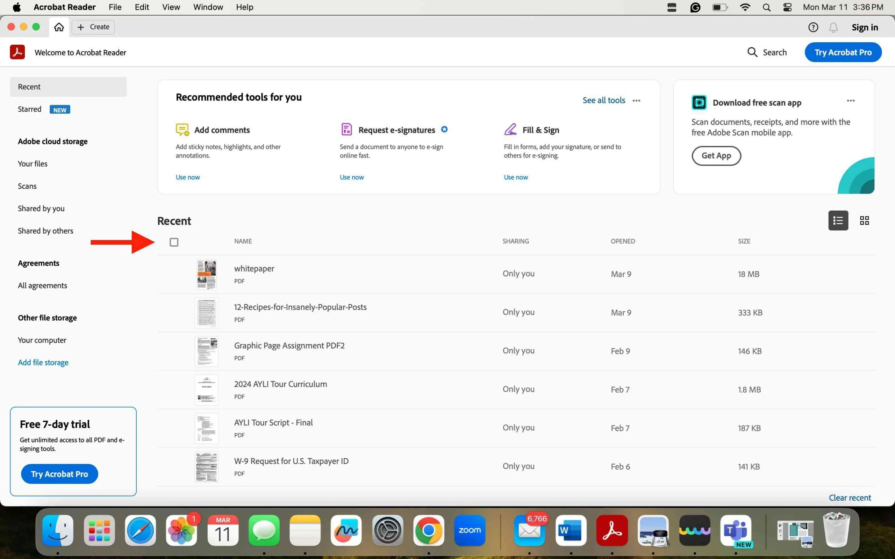Click the list view icon in Recent
The image size is (895, 559).
pyautogui.click(x=838, y=220)
